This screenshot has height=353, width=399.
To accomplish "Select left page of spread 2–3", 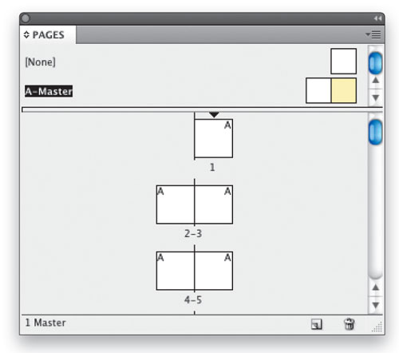I will (x=176, y=204).
